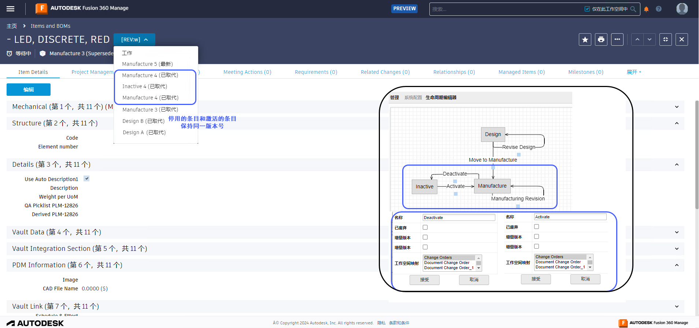Open the more actions ellipsis button
The width and height of the screenshot is (699, 328).
[x=617, y=39]
